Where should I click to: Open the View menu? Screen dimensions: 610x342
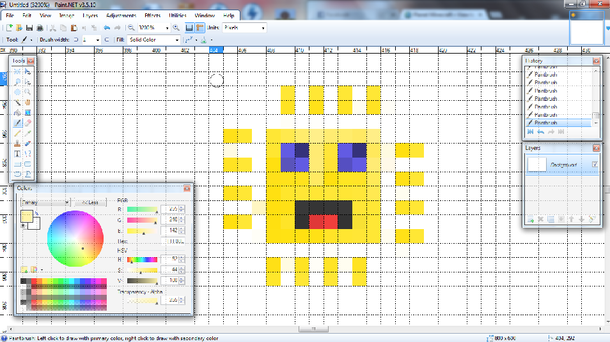coord(45,15)
